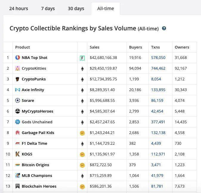Open the CryptoKitties product link

pos(34,69)
